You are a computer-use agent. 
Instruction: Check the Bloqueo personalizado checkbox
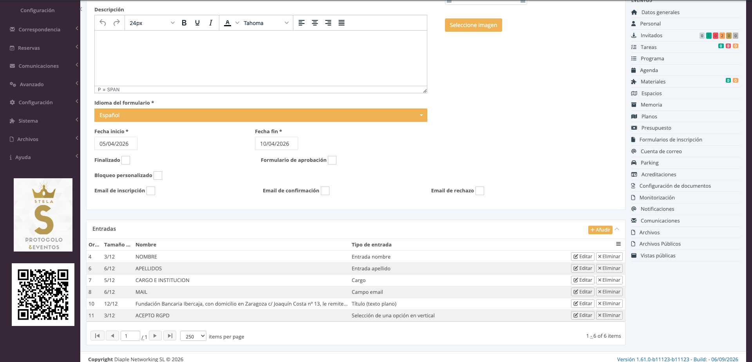point(158,176)
